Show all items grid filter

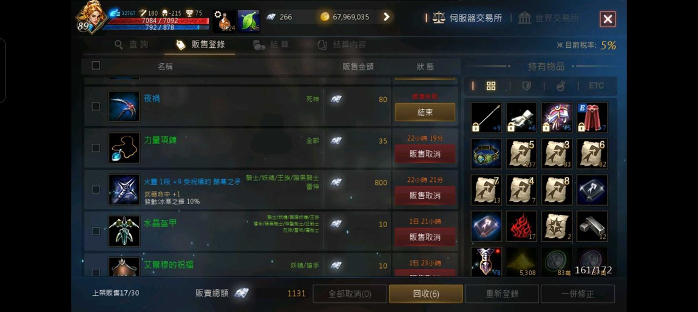[491, 86]
